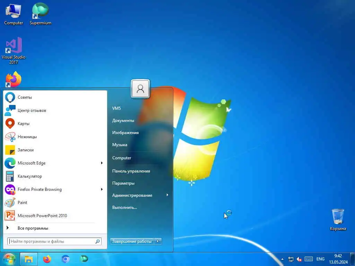Select the Computer desktop icon
This screenshot has width=355, height=266.
click(x=14, y=14)
